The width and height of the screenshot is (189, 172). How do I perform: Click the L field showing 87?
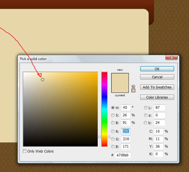(x=160, y=108)
